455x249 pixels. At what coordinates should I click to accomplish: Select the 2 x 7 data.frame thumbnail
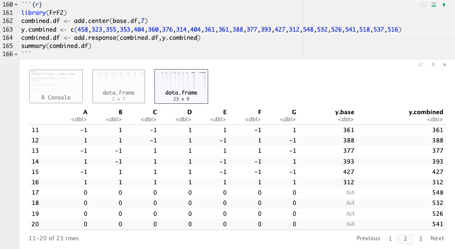coord(119,86)
